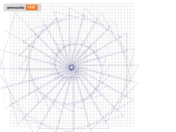This screenshot has width=176, height=132.
Task: Click the horizontal line extending left from the center
Action: pos(35,69)
